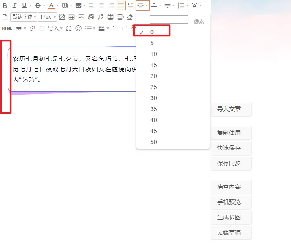
Task: Choose 30 from the margin list
Action: [173, 98]
